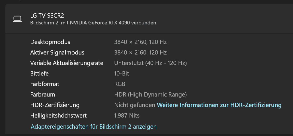Click the Helligkeitshöchstwert label
Screen dimensions: 293x136
tap(58, 116)
